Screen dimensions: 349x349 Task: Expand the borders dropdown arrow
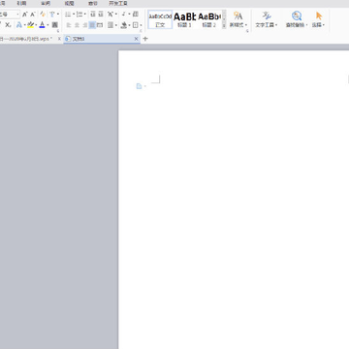[x=142, y=25]
